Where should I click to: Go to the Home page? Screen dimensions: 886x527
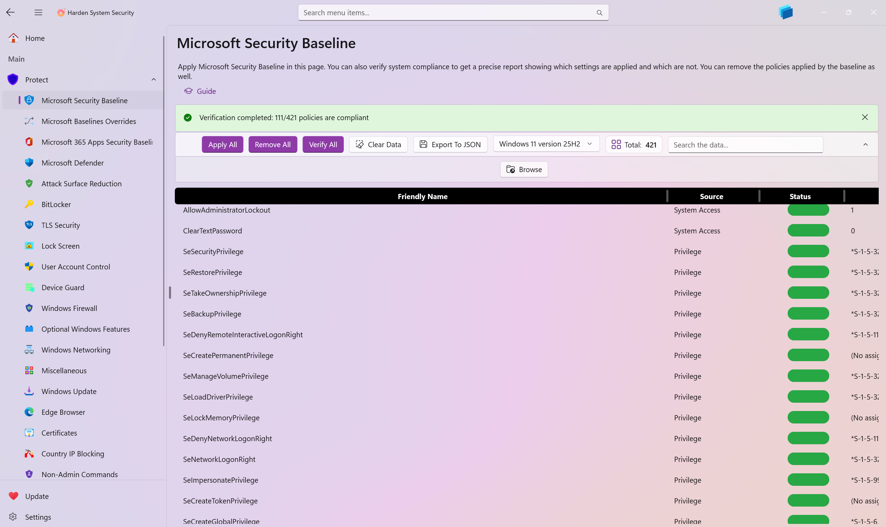[35, 38]
